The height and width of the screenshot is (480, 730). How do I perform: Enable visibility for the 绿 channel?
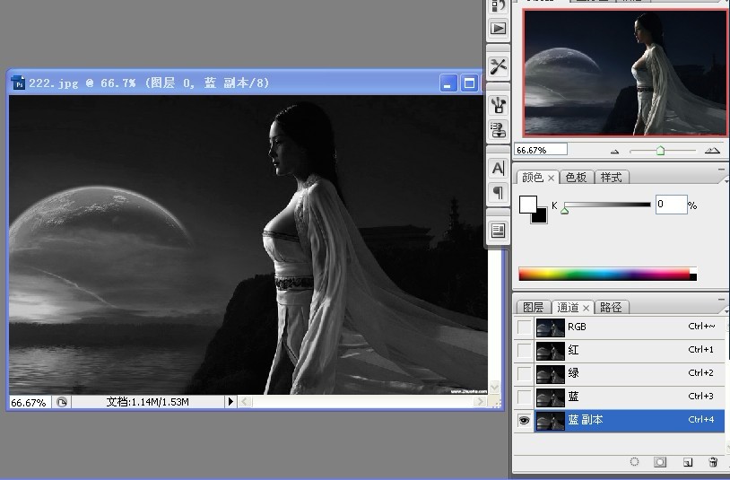[524, 373]
